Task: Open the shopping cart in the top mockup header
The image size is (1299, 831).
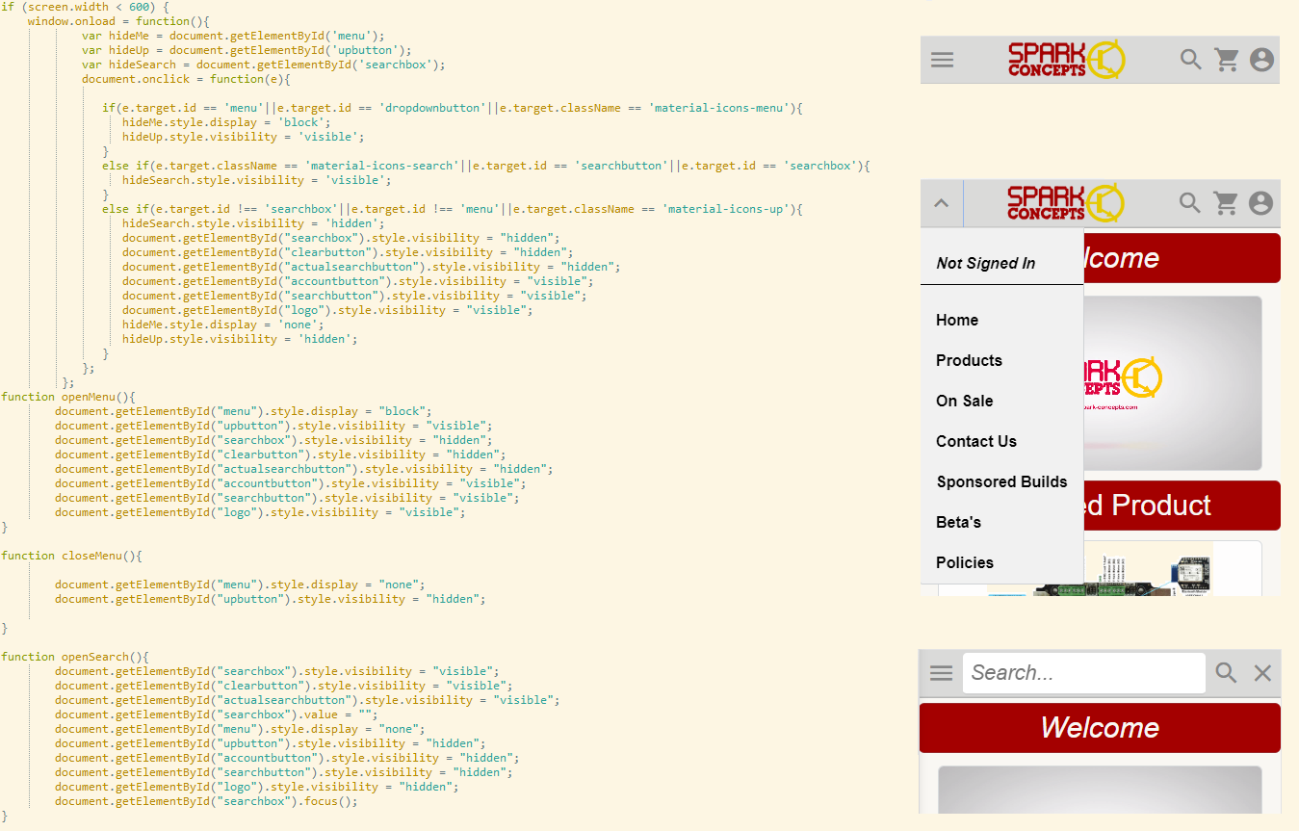Action: click(x=1227, y=60)
